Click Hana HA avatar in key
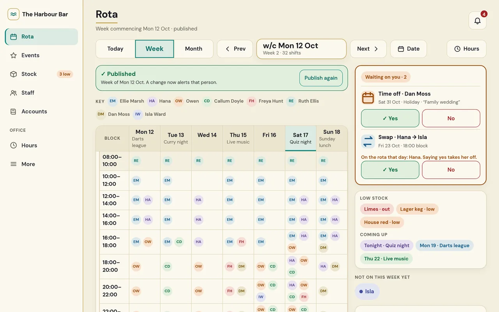Image resolution: width=499 pixels, height=312 pixels. pyautogui.click(x=152, y=101)
